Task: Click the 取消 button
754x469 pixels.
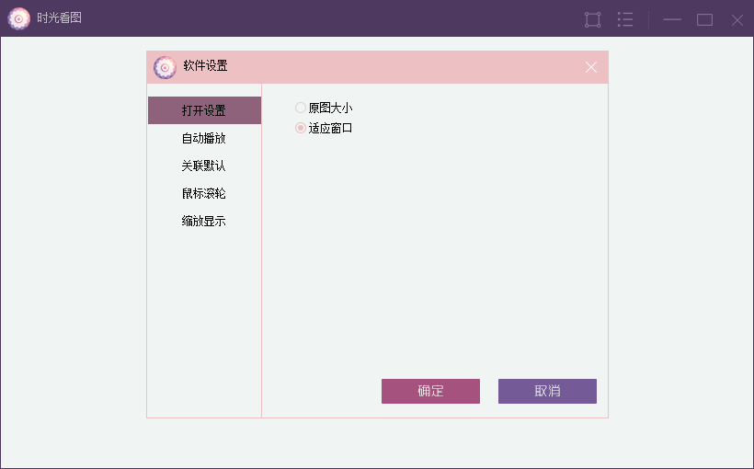Action: click(x=547, y=391)
